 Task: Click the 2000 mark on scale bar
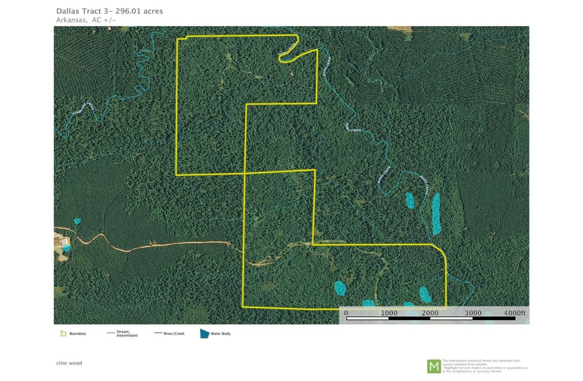click(430, 313)
